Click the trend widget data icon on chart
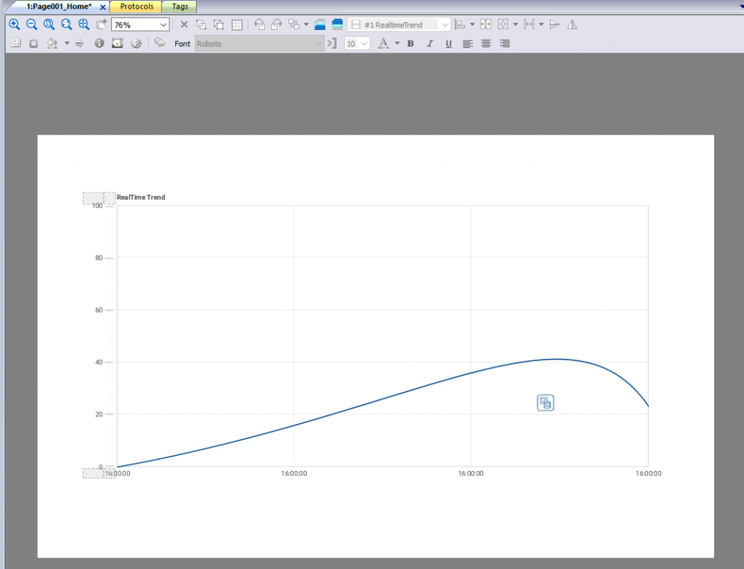 (x=546, y=403)
